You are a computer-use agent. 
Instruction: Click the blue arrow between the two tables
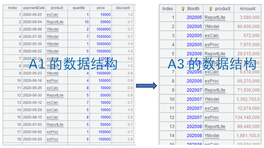tap(146, 85)
